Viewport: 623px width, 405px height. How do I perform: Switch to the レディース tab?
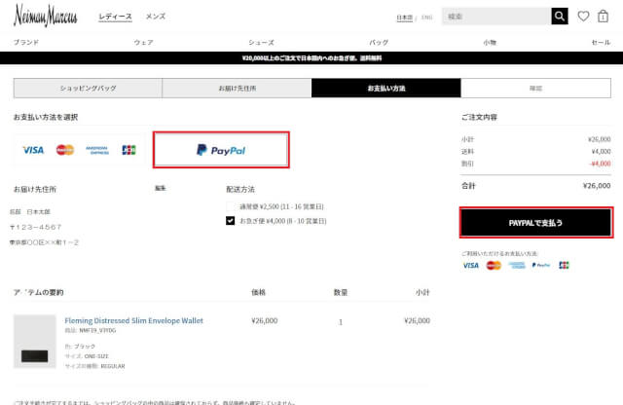coord(115,17)
